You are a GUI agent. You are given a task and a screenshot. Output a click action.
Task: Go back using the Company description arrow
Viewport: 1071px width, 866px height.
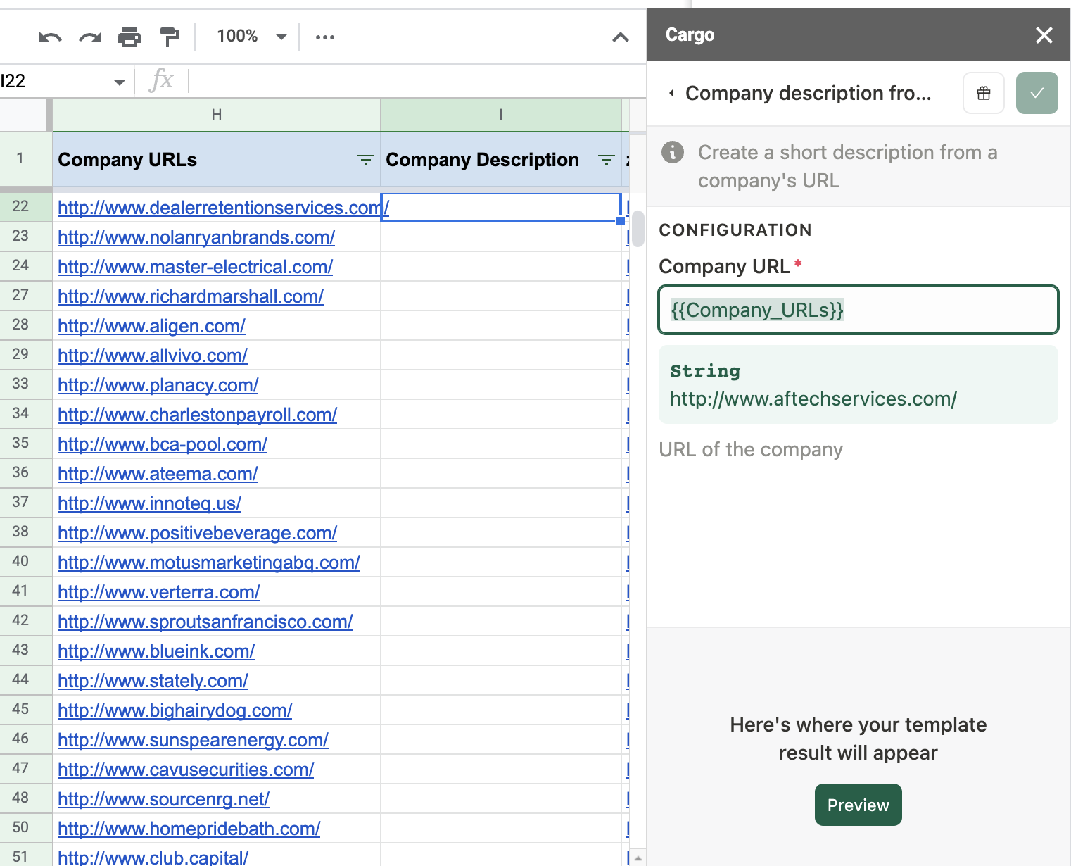coord(672,93)
